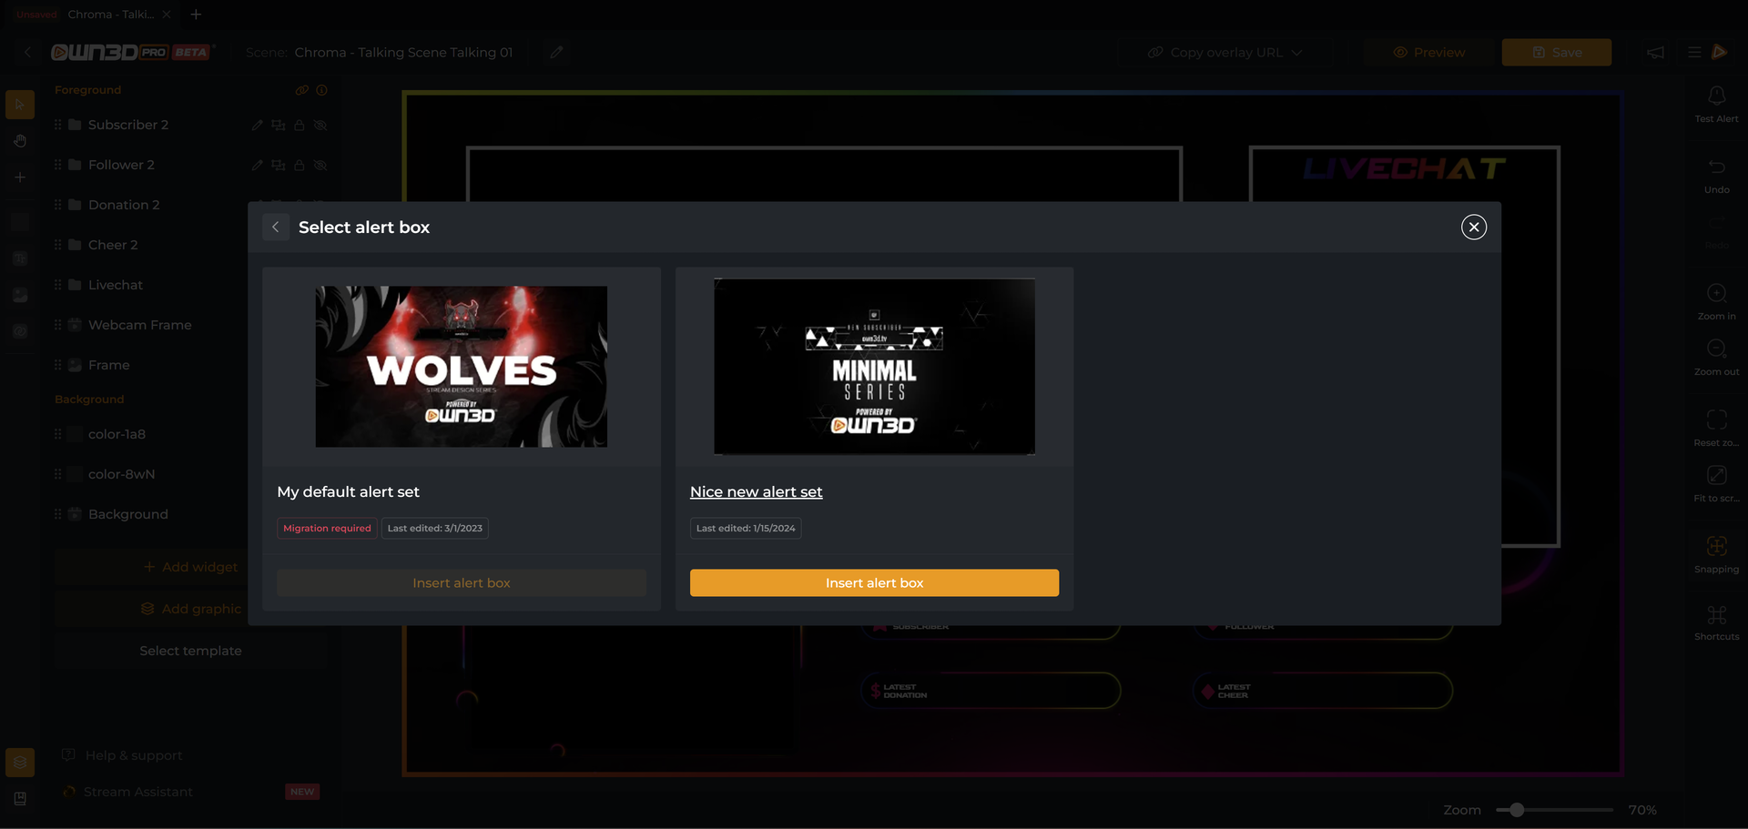Select the image tool in left toolbar

pyautogui.click(x=20, y=295)
